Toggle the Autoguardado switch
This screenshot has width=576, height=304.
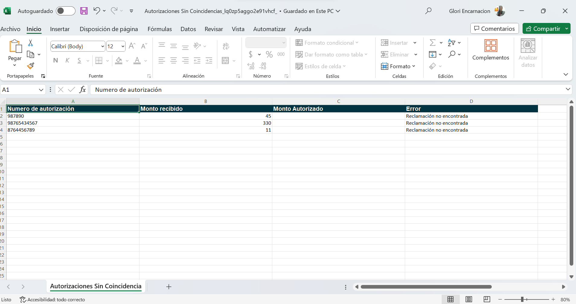point(66,11)
